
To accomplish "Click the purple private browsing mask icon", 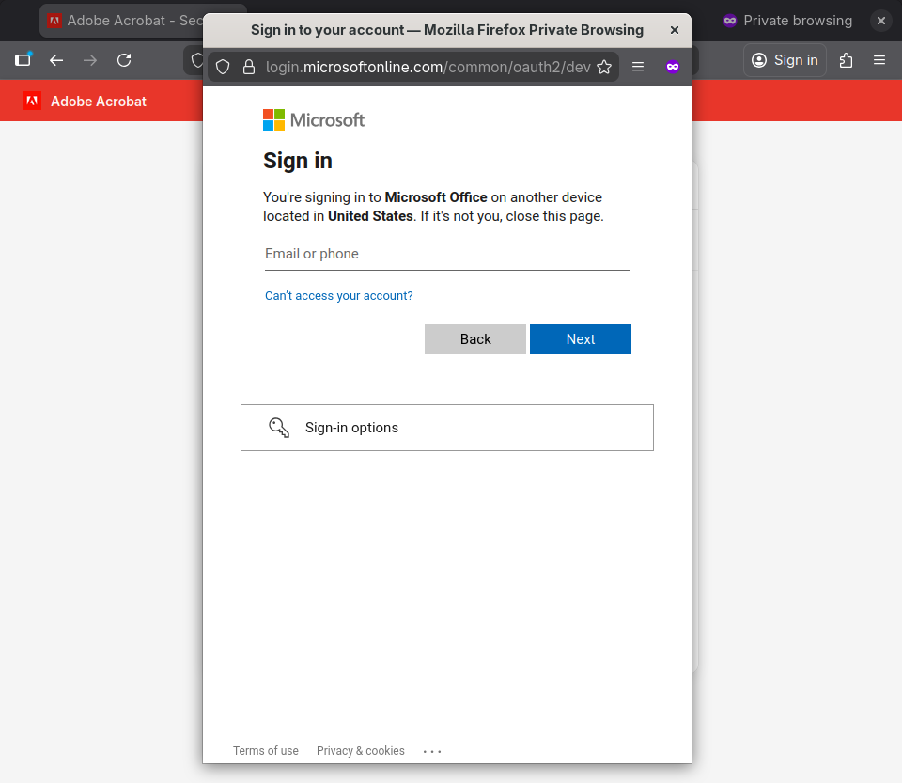I will tap(672, 67).
